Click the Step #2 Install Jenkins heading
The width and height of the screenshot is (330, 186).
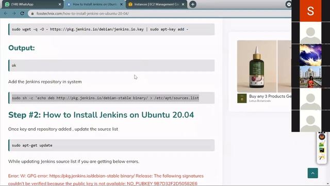[x=101, y=115]
